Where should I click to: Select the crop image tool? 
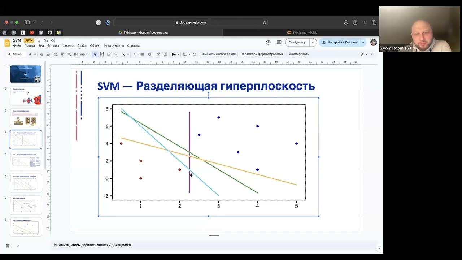[x=185, y=54]
